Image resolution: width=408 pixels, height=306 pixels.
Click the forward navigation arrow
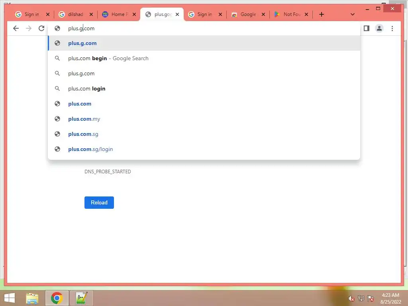(x=29, y=28)
